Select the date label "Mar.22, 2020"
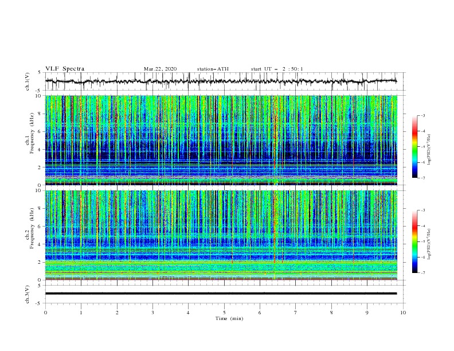 click(x=160, y=69)
